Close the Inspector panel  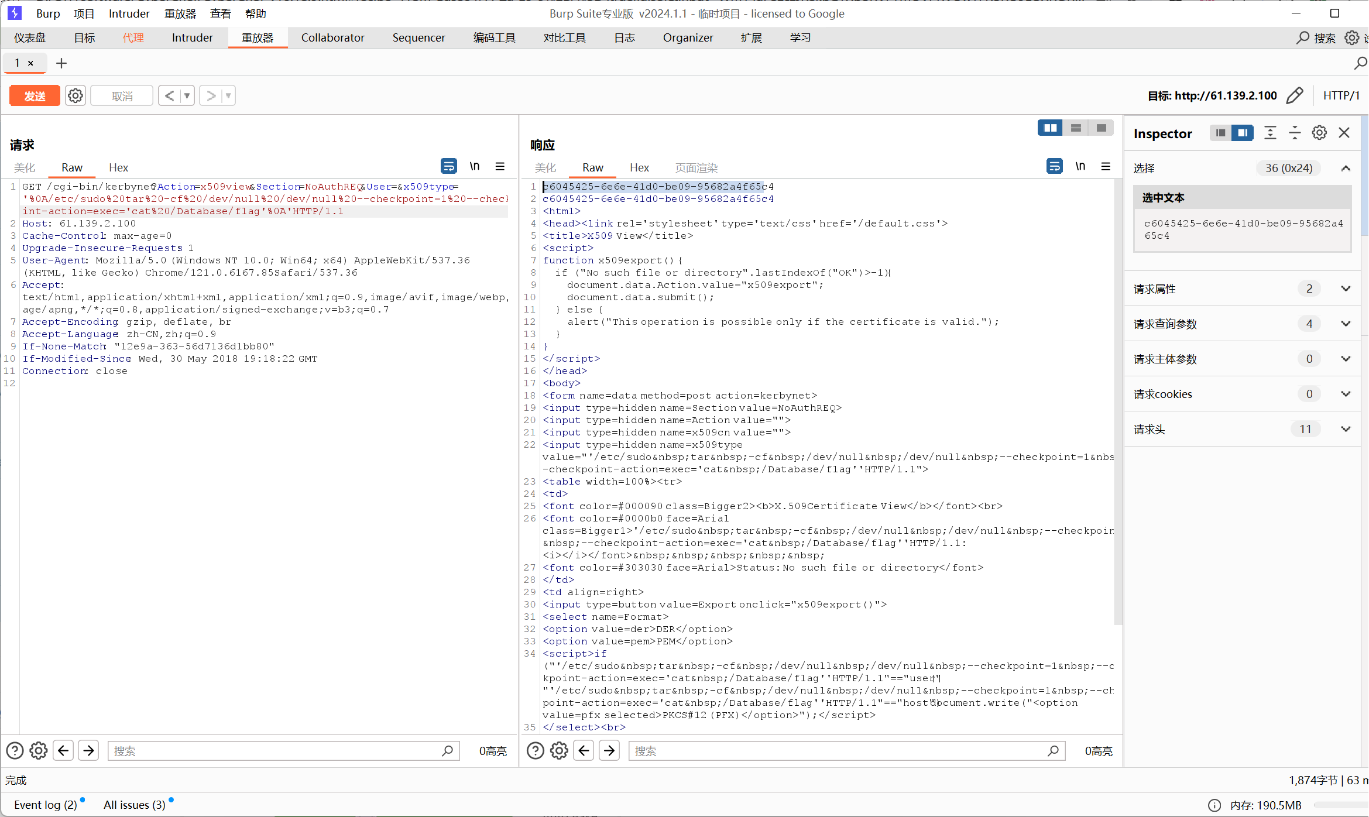[x=1344, y=133]
